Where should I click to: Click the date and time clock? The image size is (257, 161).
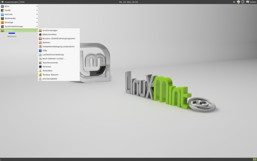coord(128,2)
